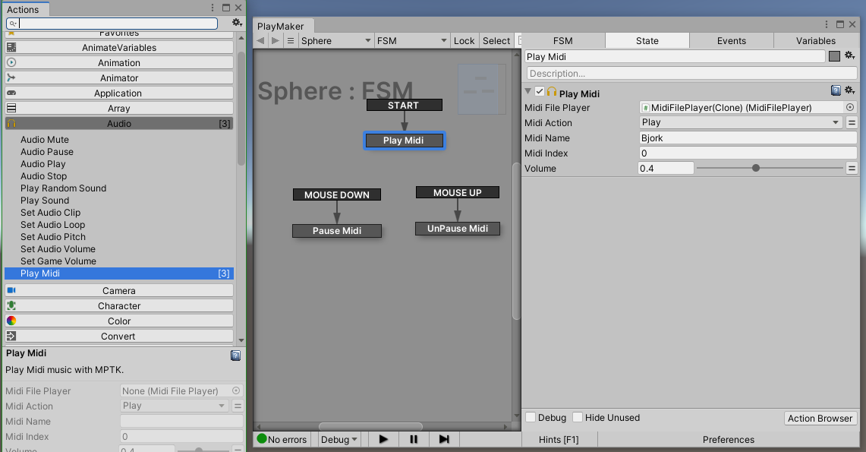This screenshot has height=452, width=866.
Task: Enable the Debug checkbox
Action: tap(530, 417)
